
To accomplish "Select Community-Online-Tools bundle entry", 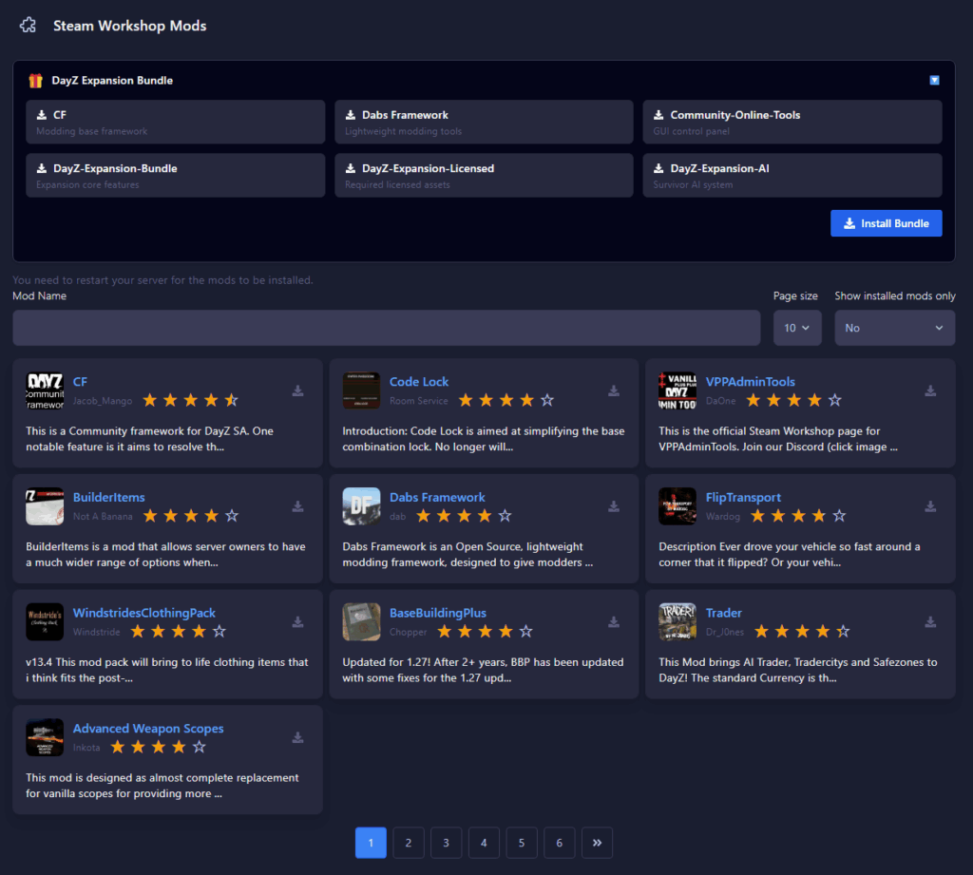I will tap(792, 122).
